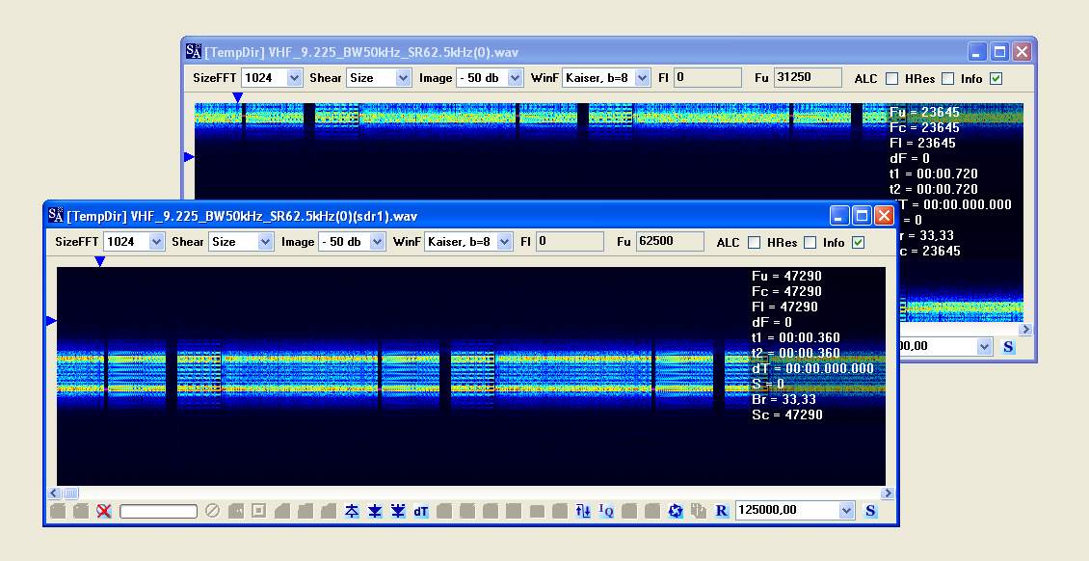Click the upward-arrow marker icon before dT
Viewport: 1089px width, 561px height.
tap(352, 511)
